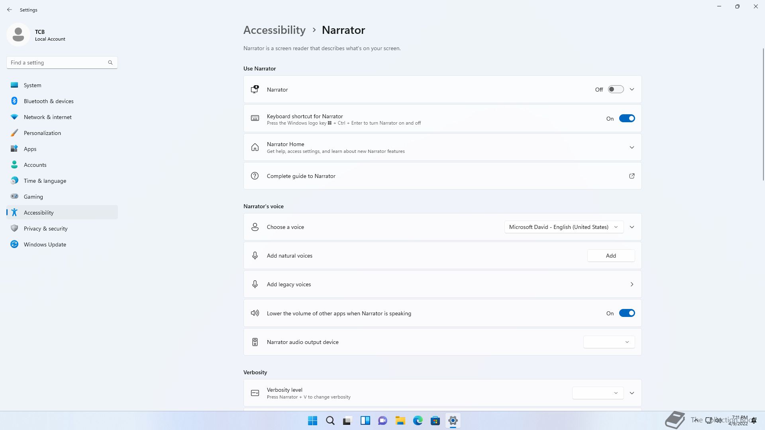Click the Find a setting search field
Screen dimensions: 765x430
(x=62, y=63)
